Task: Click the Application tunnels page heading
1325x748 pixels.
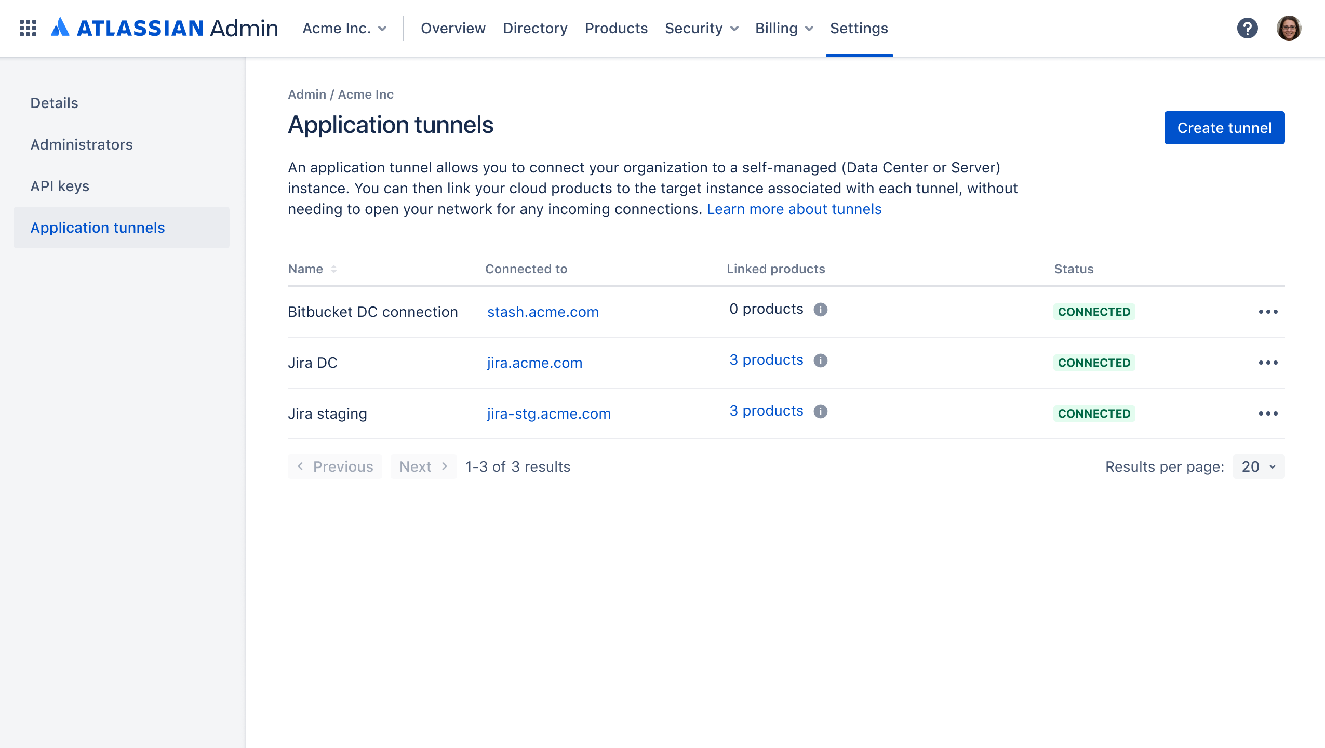Action: coord(391,125)
